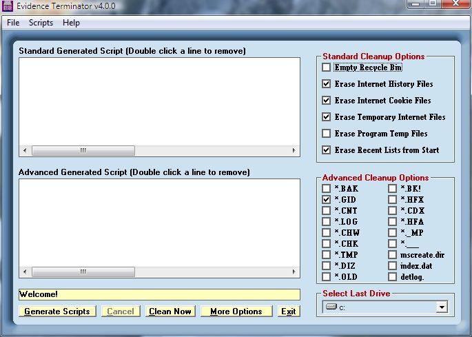
Task: Click the Clean Now button
Action: [x=170, y=312]
